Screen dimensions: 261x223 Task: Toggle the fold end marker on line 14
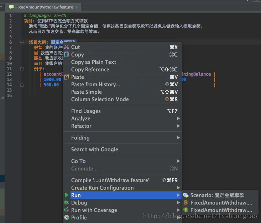22,85
